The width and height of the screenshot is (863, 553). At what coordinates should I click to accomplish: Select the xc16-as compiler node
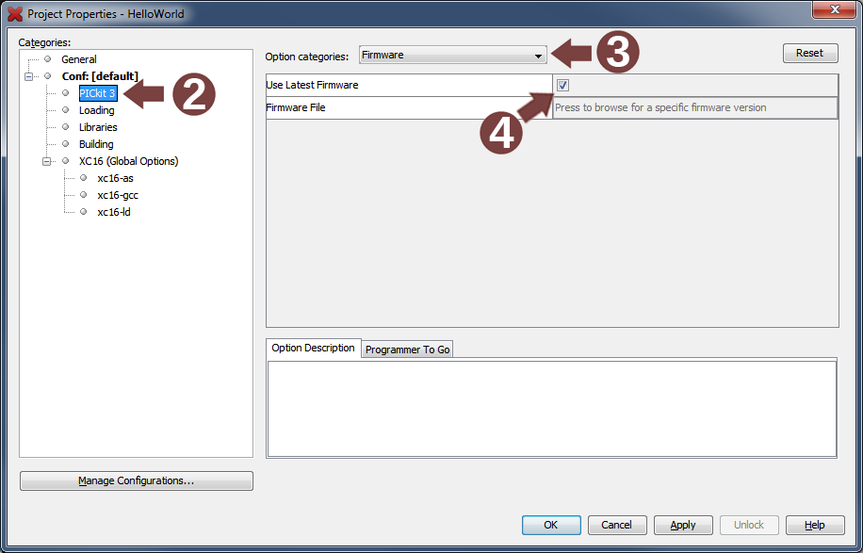(115, 178)
